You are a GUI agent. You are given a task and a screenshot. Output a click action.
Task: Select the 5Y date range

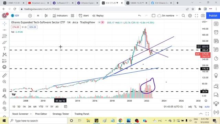(x=52, y=107)
